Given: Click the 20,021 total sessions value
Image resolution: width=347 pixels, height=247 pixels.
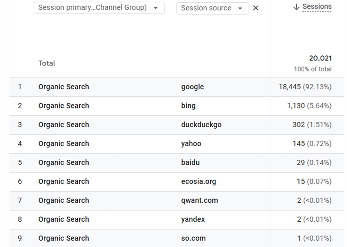Looking at the screenshot, I should [x=320, y=58].
